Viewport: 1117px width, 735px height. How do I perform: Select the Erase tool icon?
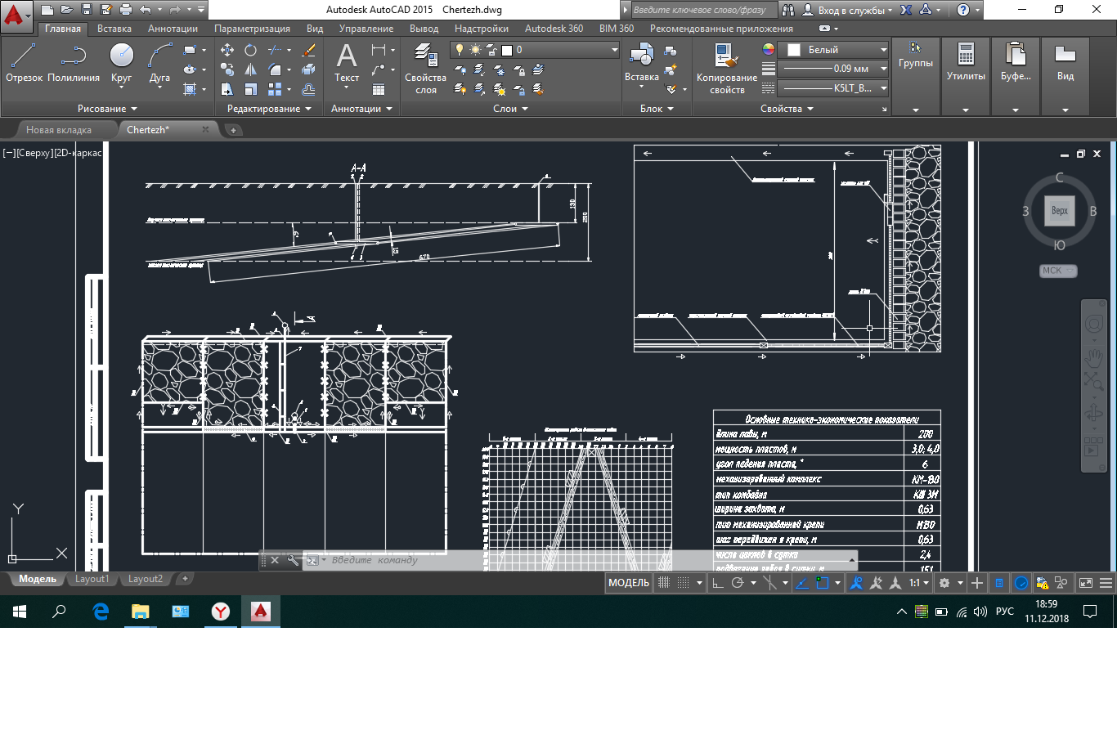click(x=308, y=50)
